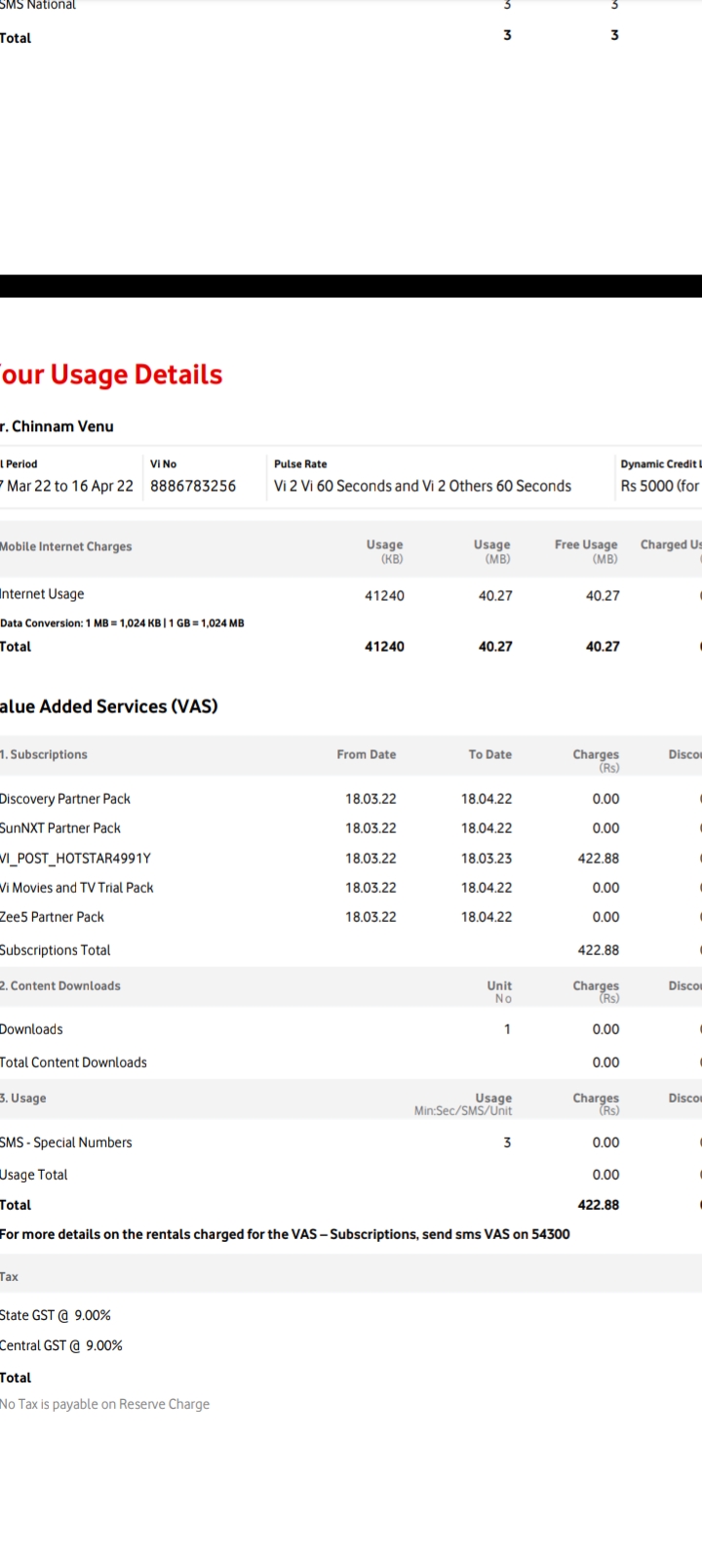Select the customer name Chinnam Venu
The width and height of the screenshot is (702, 1561).
(58, 426)
